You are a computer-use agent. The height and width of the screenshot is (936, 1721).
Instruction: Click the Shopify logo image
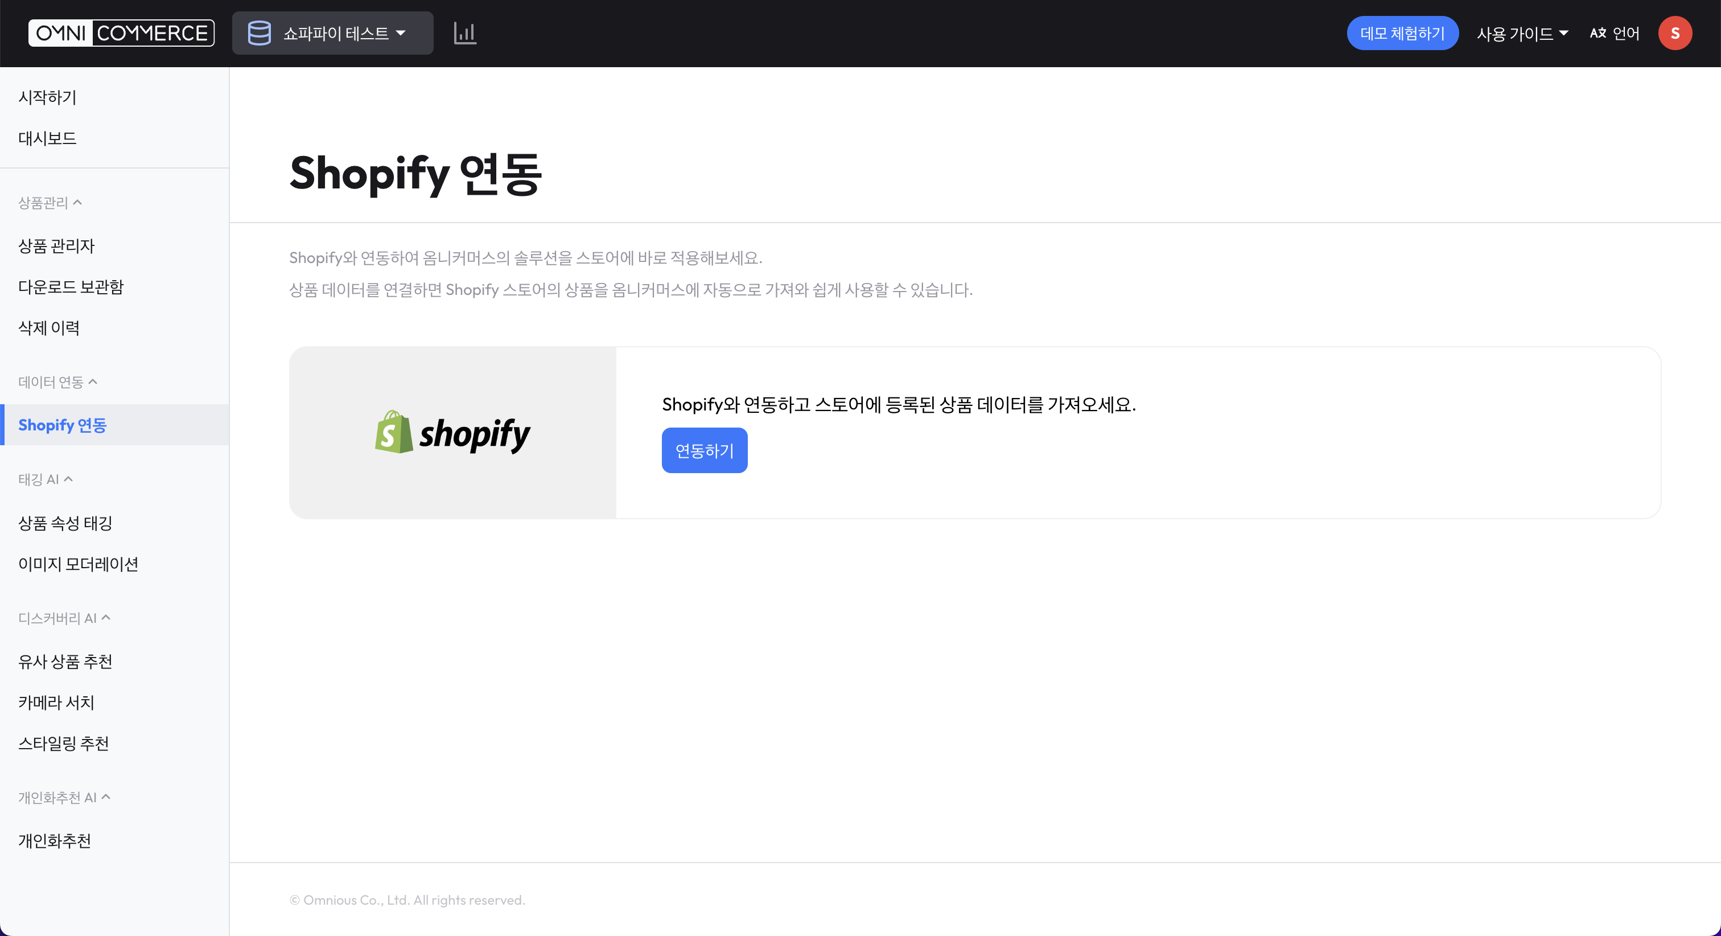[452, 433]
